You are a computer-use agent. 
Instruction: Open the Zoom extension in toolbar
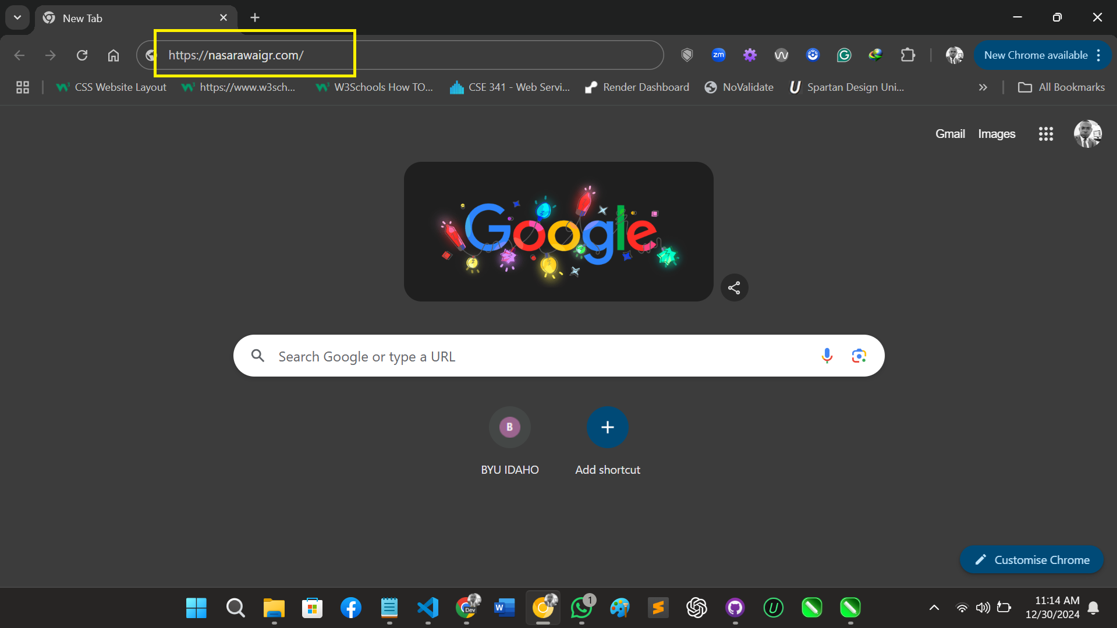pyautogui.click(x=718, y=55)
